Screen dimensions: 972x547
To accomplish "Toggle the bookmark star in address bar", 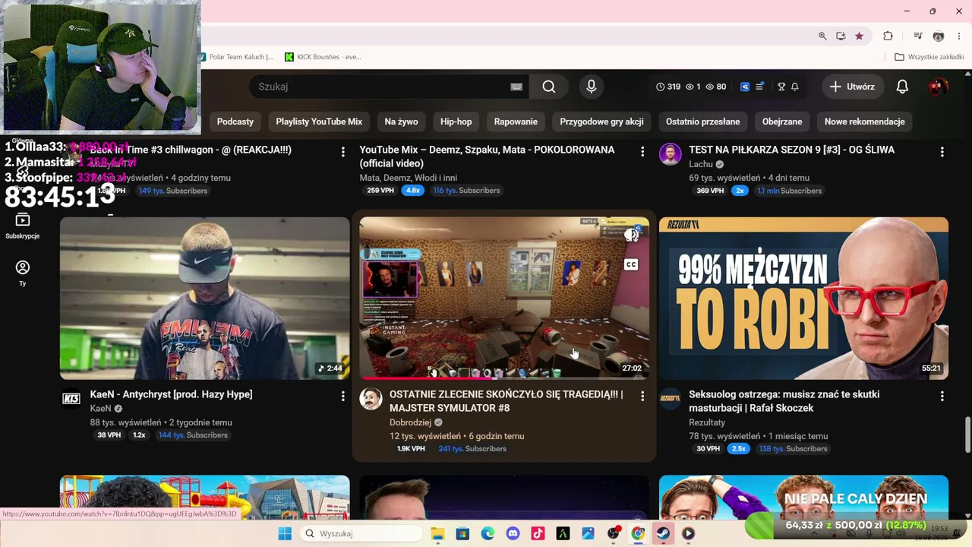I will [859, 36].
